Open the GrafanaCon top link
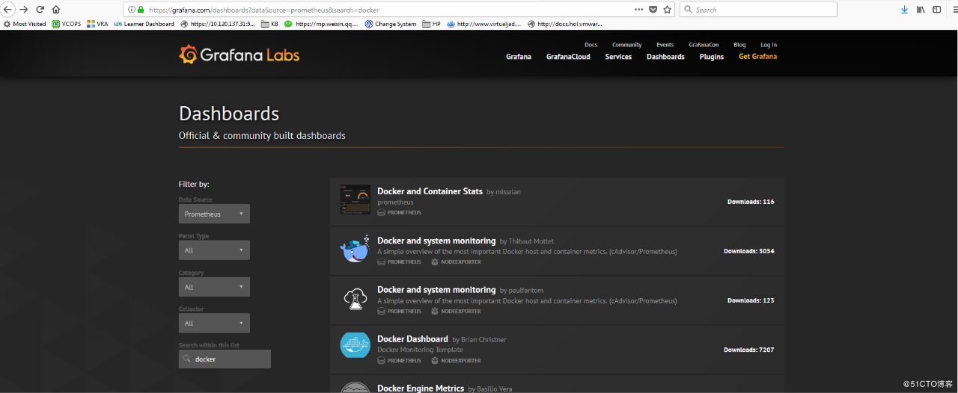The image size is (958, 393). coord(704,45)
